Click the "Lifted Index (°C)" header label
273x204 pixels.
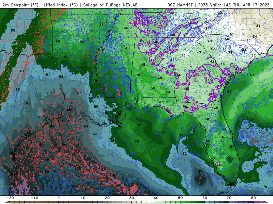(61, 5)
